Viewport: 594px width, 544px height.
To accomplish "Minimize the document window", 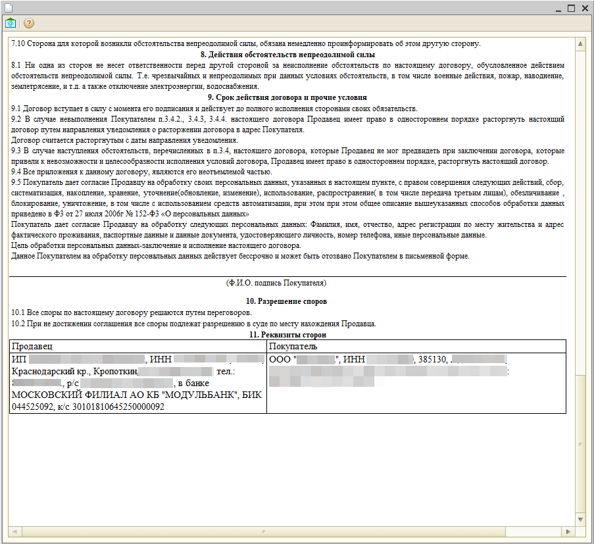I will pyautogui.click(x=556, y=8).
